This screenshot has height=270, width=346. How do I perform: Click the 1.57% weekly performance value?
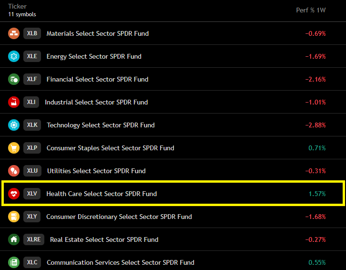click(317, 194)
